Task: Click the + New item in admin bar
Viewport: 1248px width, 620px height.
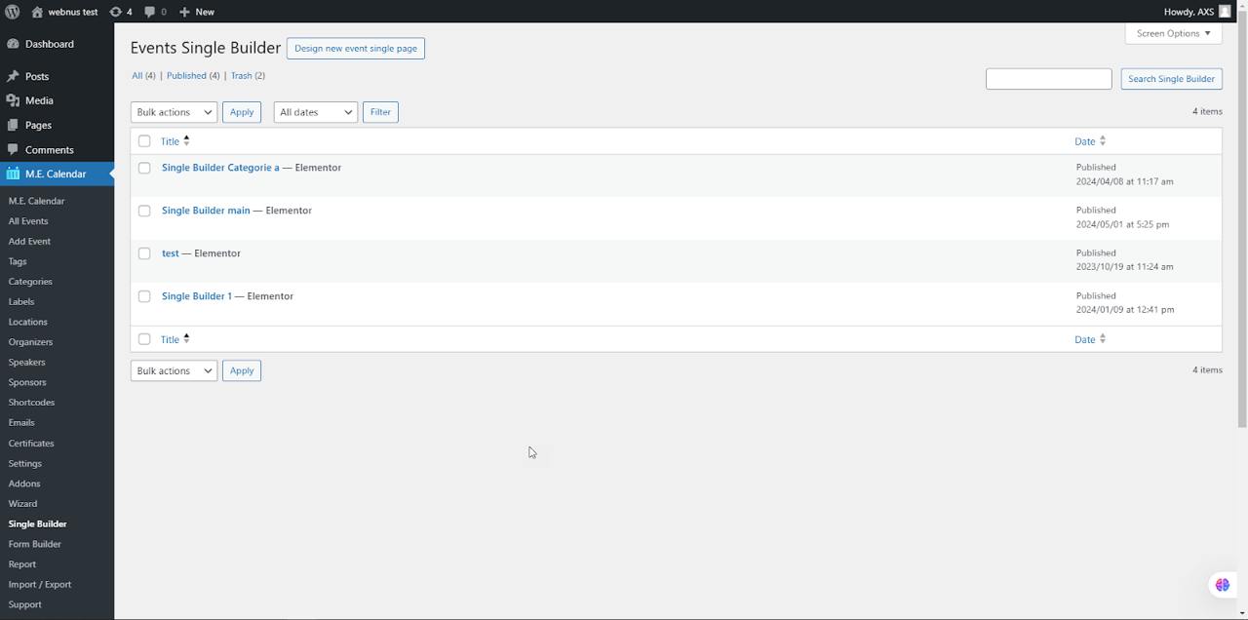Action: [x=195, y=12]
